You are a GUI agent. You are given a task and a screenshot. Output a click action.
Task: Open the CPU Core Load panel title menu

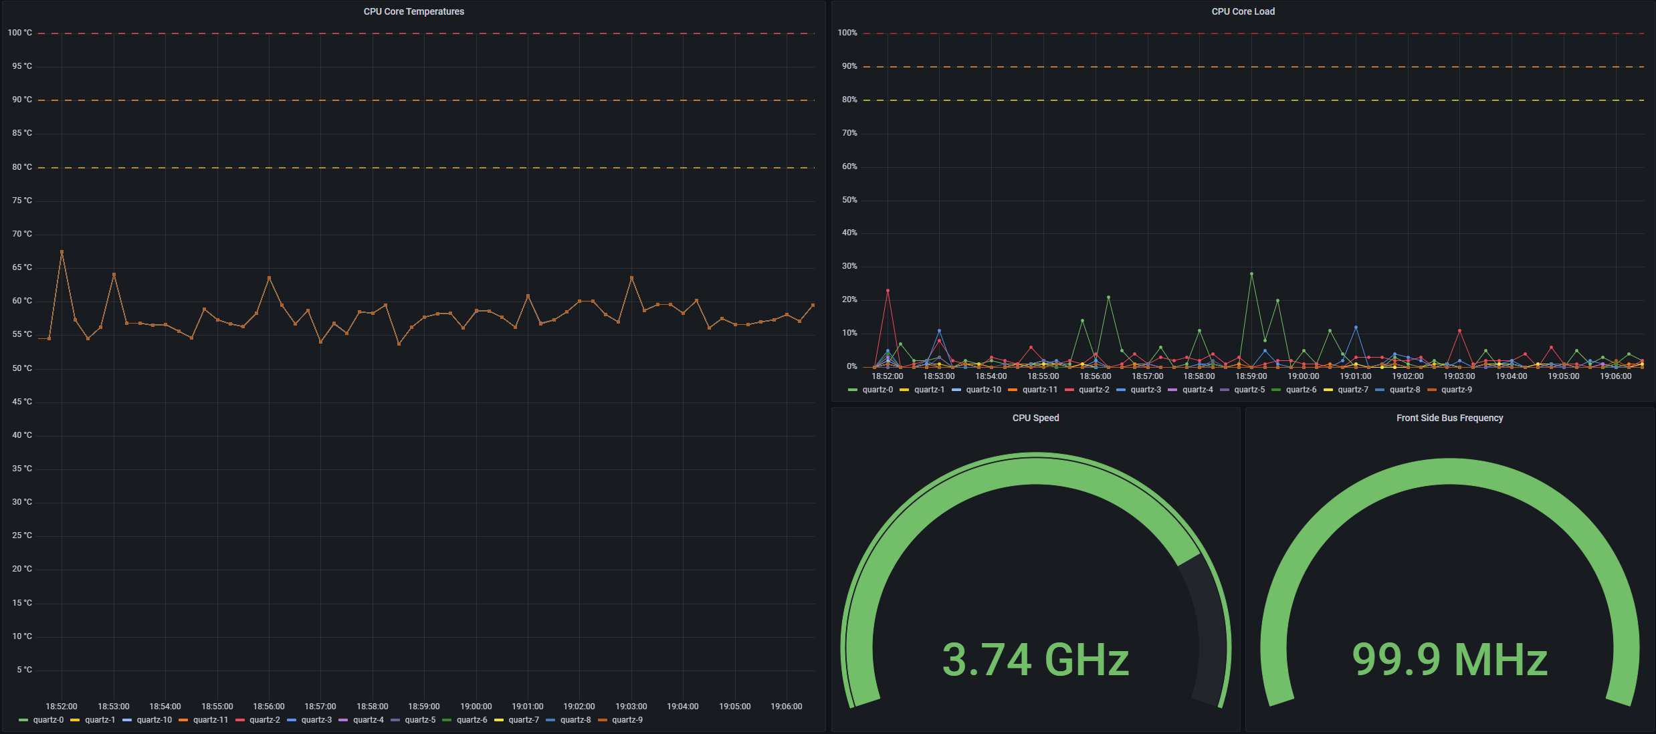coord(1243,11)
